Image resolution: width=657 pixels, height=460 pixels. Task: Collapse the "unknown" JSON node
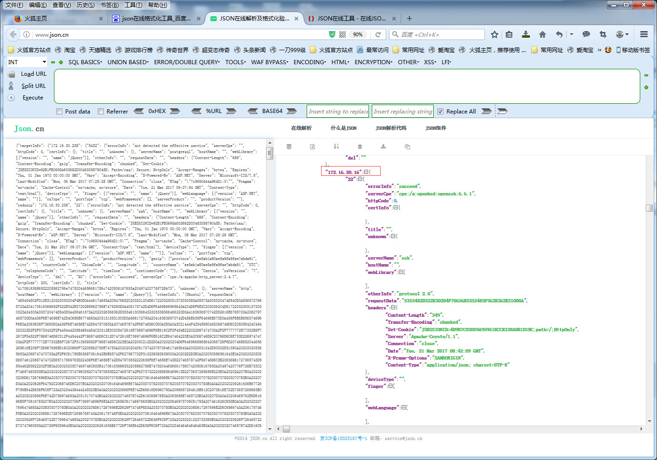pos(393,237)
